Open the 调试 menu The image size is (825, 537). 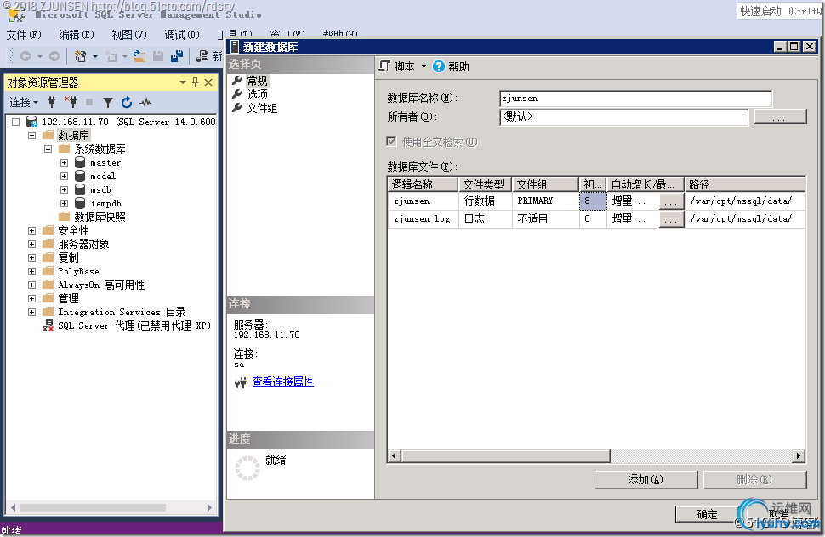[x=181, y=35]
